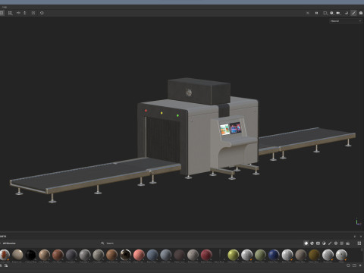The height and width of the screenshot is (273, 364).
Task: Select the mustard brown material sphere
Action: click(314, 255)
